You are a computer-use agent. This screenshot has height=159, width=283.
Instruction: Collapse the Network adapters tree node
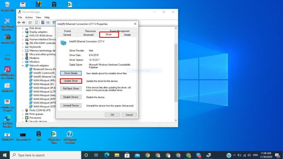coord(23,66)
